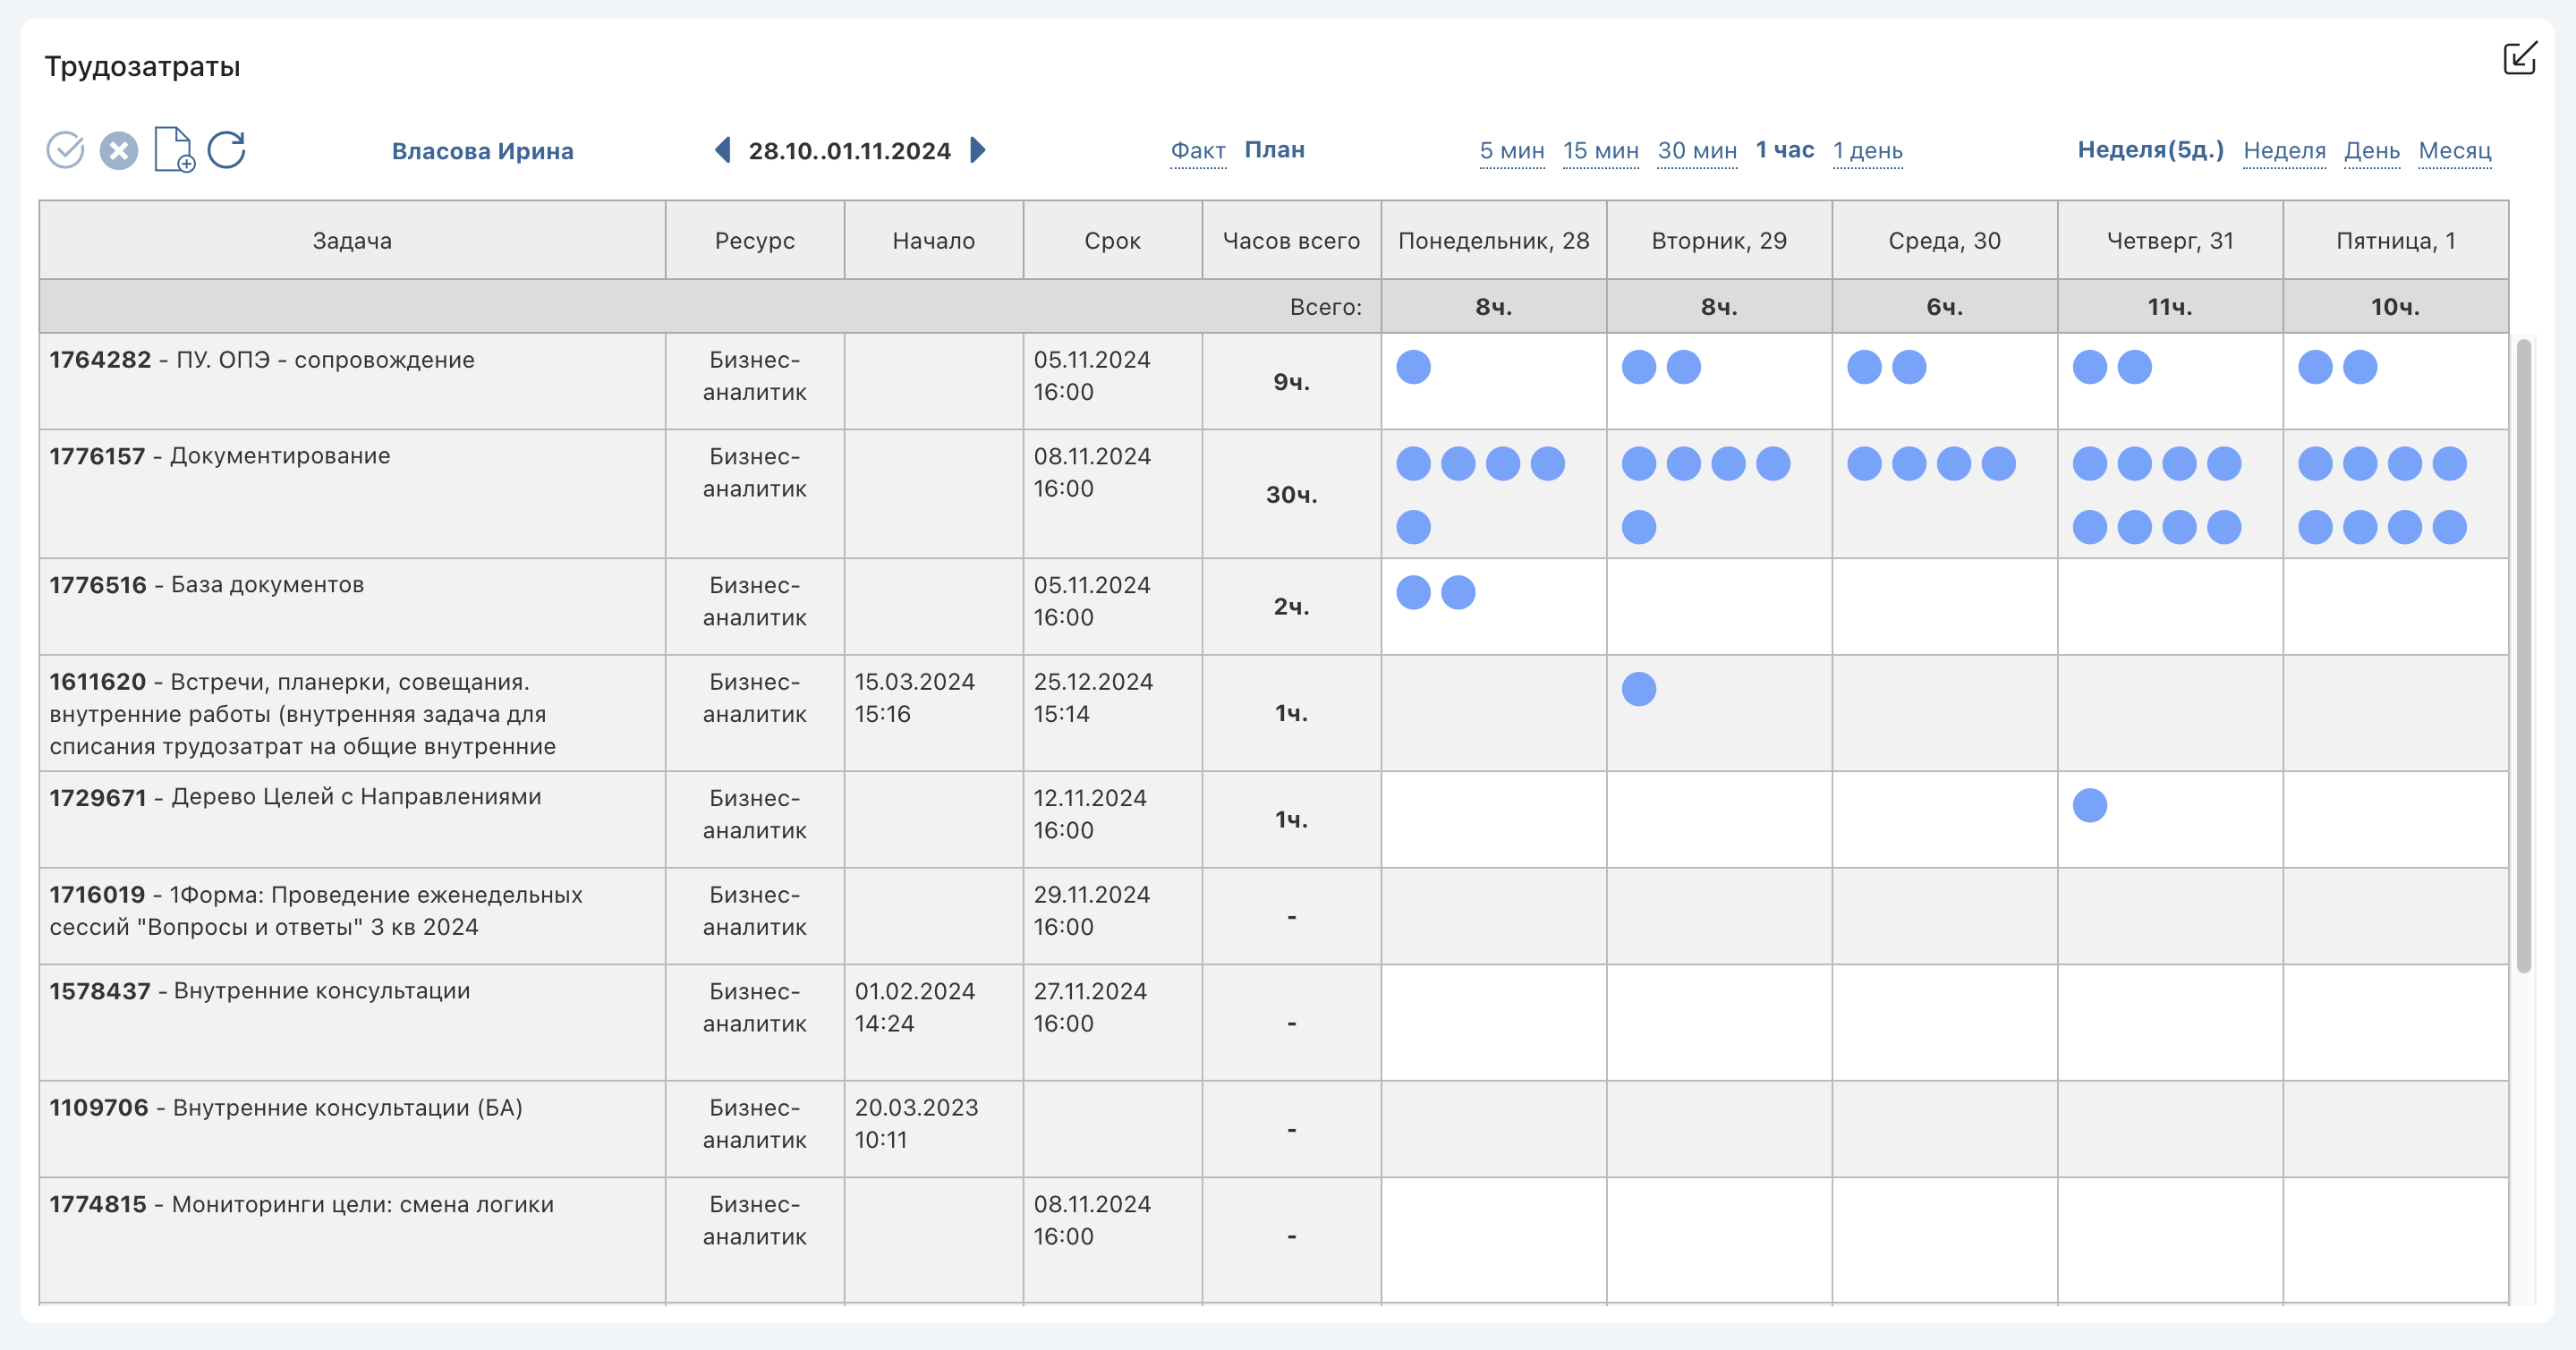Click the Monday hour dot for task 1764282

1413,367
